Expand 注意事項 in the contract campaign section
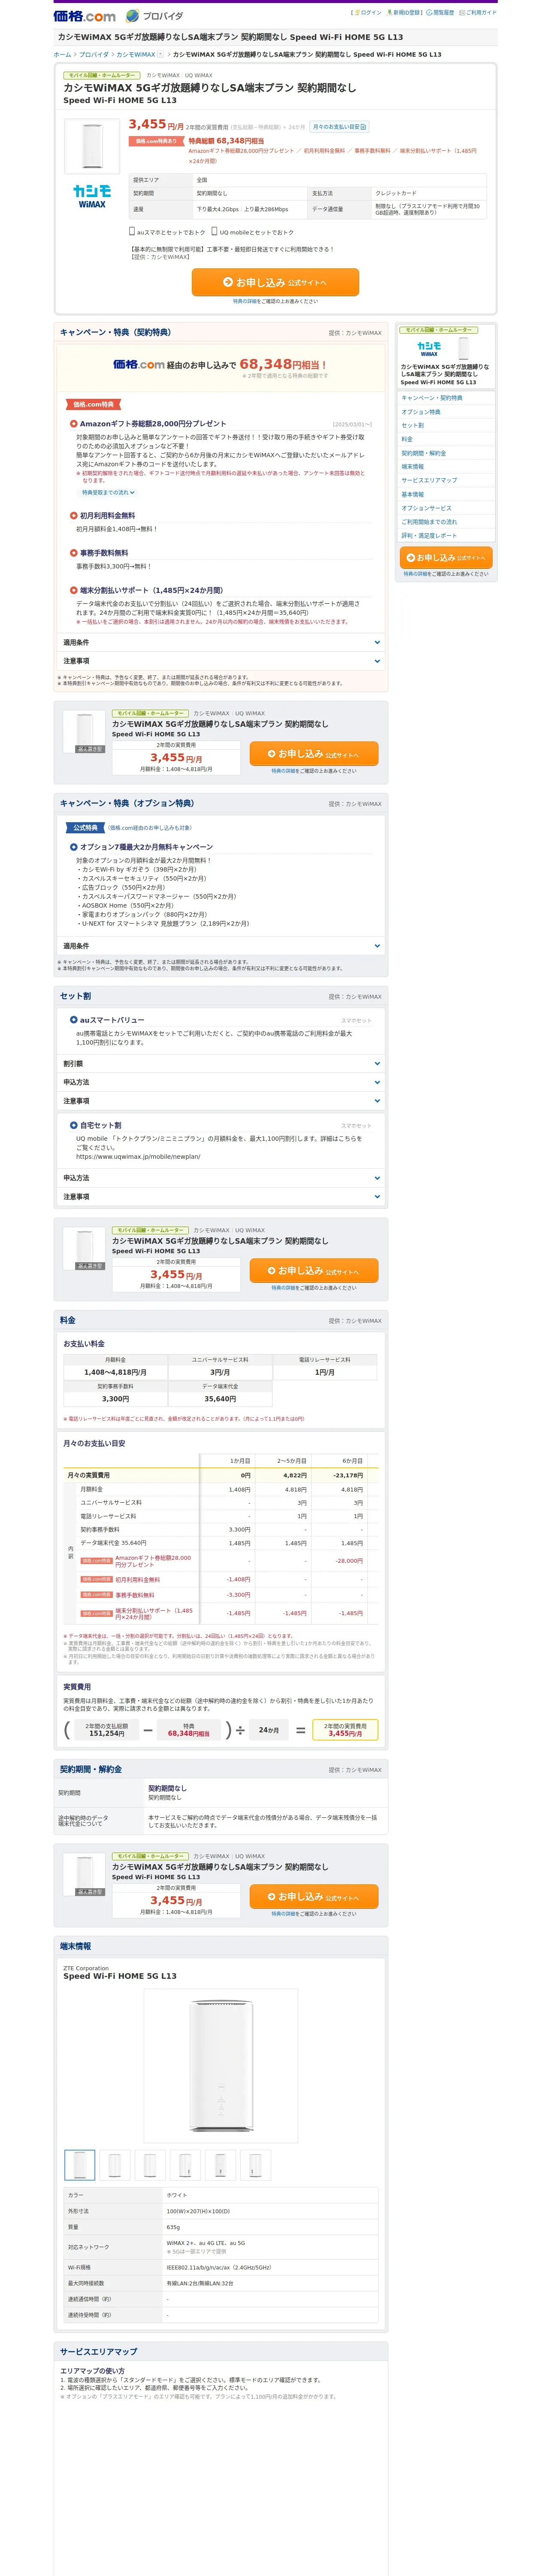 click(221, 661)
